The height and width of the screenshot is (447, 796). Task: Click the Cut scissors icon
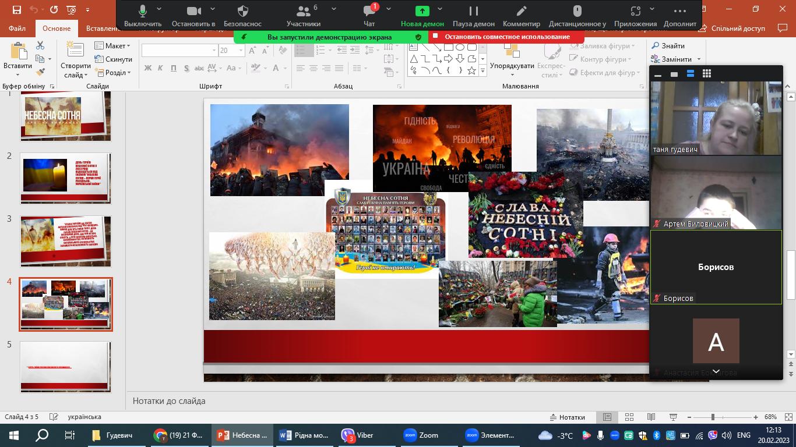point(40,45)
